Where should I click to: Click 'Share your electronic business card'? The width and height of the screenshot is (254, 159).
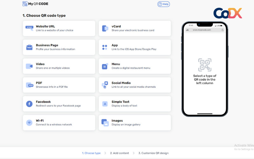[133, 30]
